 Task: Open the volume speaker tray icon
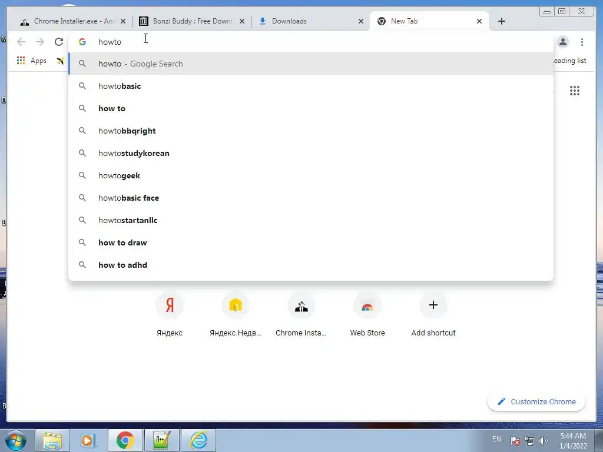point(544,441)
